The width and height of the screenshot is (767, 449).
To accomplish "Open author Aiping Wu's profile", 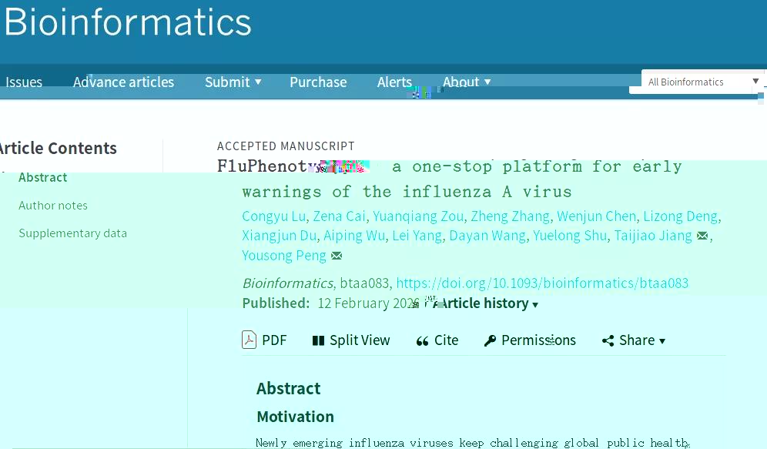I will click(354, 235).
